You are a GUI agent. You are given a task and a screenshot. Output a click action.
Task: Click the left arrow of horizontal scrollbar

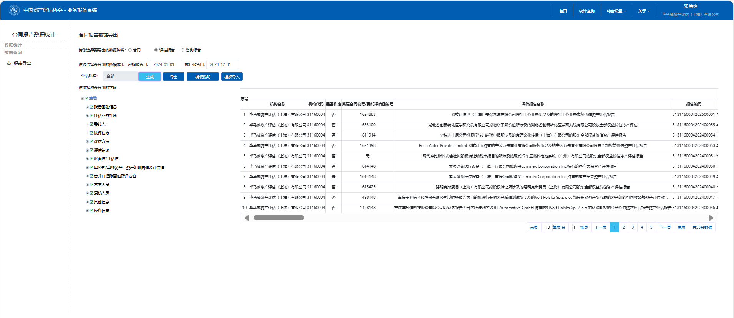[x=247, y=218]
